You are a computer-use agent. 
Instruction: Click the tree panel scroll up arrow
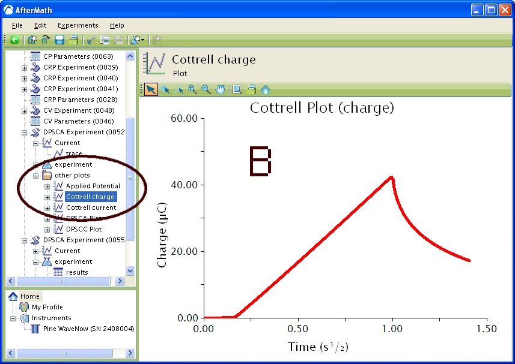click(x=130, y=56)
